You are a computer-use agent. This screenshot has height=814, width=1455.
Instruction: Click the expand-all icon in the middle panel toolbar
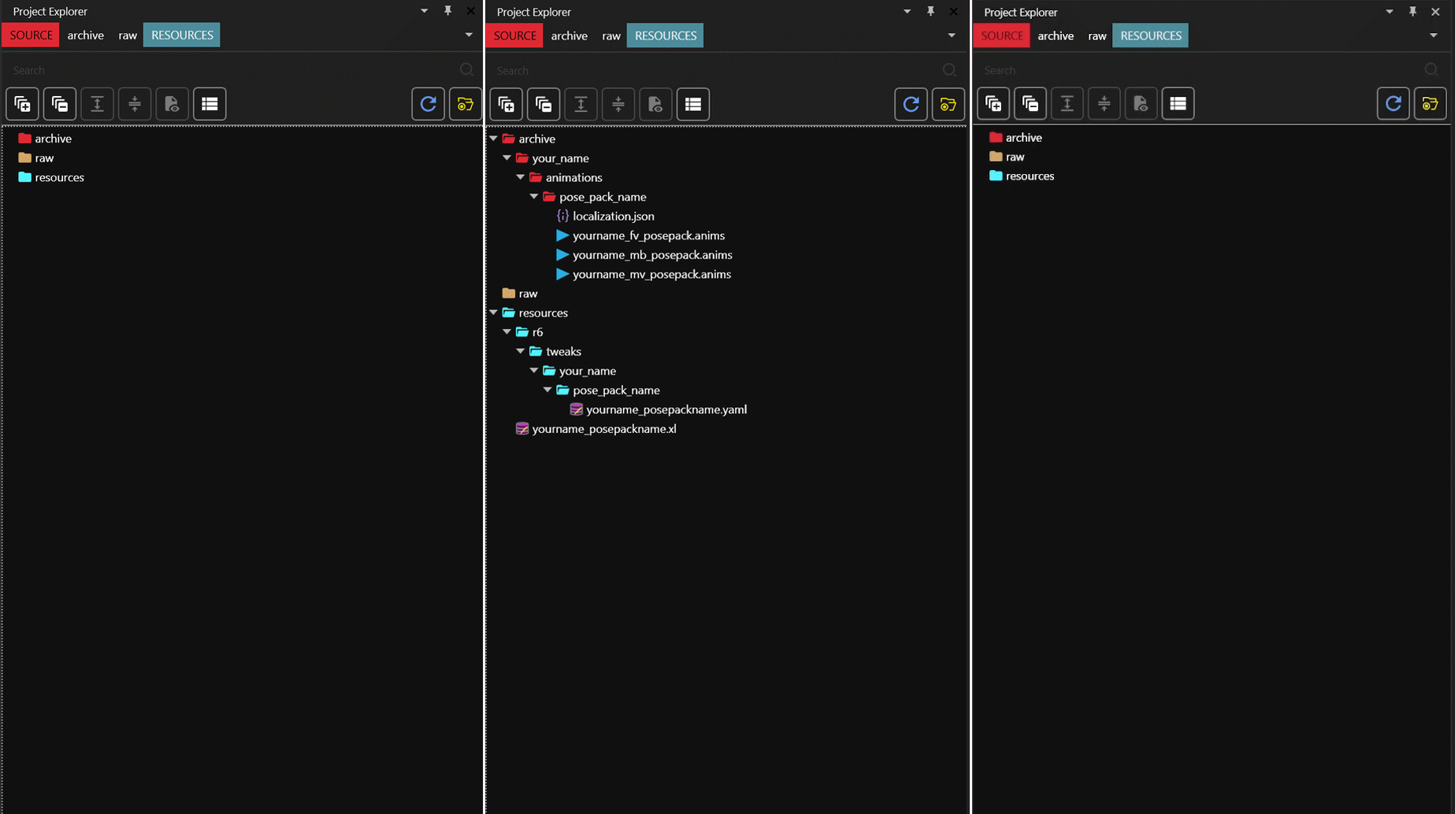pos(507,104)
